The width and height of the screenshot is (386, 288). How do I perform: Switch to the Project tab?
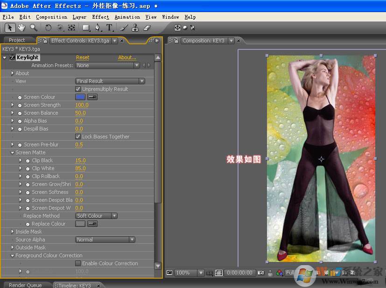point(17,41)
